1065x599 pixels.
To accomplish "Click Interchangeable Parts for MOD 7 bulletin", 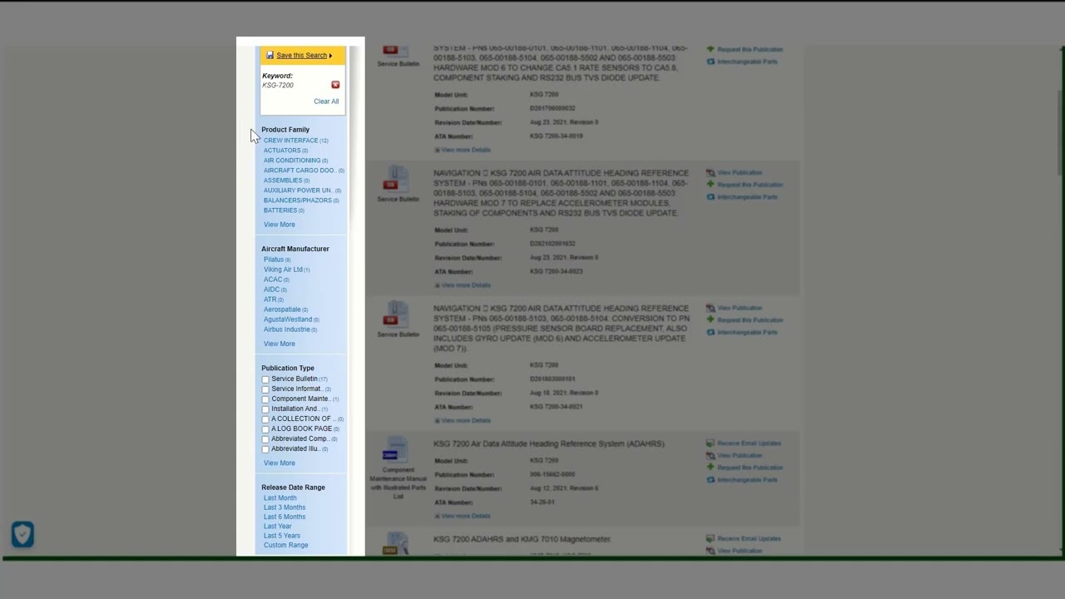I will [x=742, y=197].
